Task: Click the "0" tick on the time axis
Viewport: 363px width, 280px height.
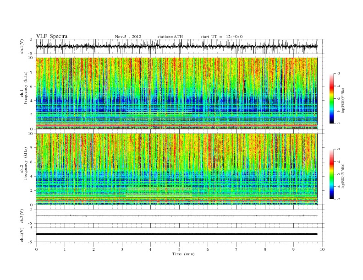Action: pos(36,249)
